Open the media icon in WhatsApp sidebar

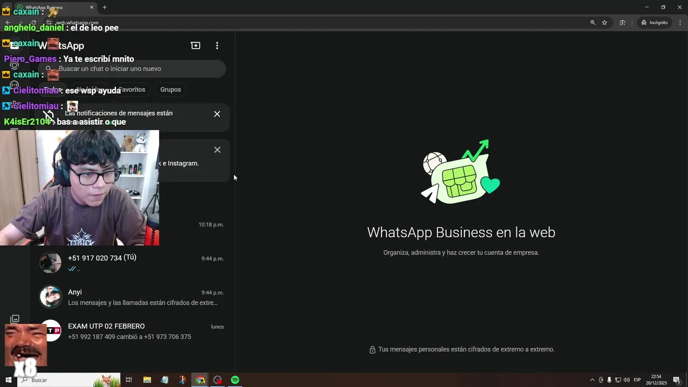(15, 319)
